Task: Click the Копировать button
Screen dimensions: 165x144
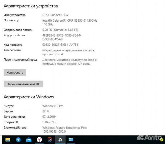Action: click(x=15, y=72)
